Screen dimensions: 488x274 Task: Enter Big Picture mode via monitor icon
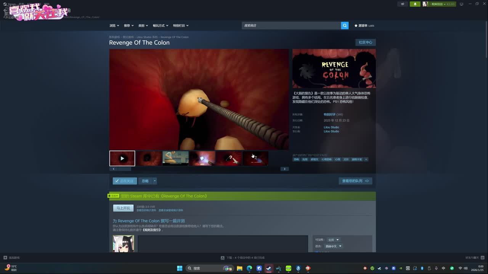pos(461,4)
